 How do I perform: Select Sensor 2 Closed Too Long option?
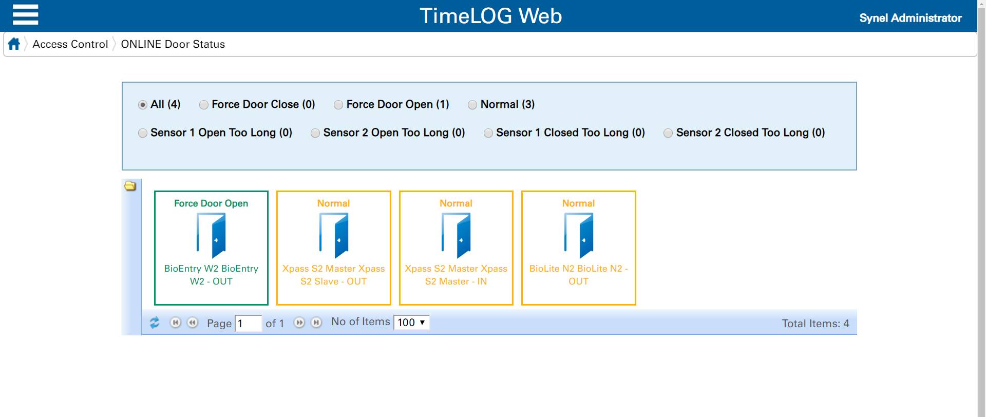pyautogui.click(x=668, y=133)
